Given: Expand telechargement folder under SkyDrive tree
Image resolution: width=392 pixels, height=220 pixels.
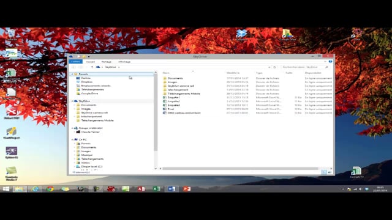Looking at the screenshot, I should point(75,117).
